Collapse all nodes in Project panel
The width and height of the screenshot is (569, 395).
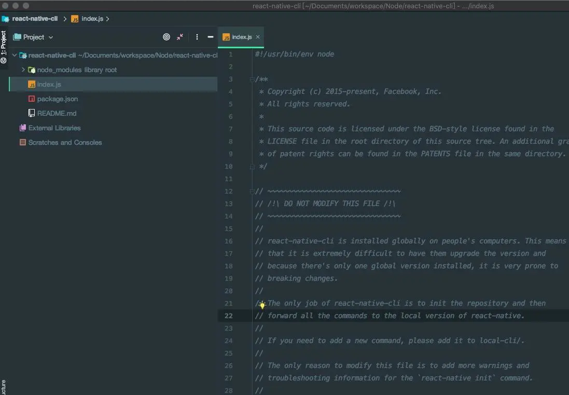click(180, 37)
